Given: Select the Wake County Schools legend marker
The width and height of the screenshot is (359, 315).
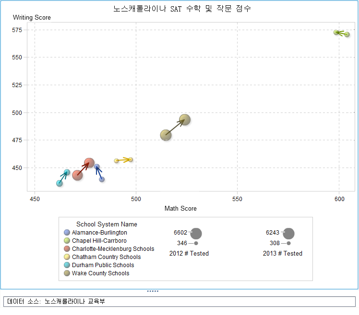Looking at the screenshot, I should (x=67, y=273).
